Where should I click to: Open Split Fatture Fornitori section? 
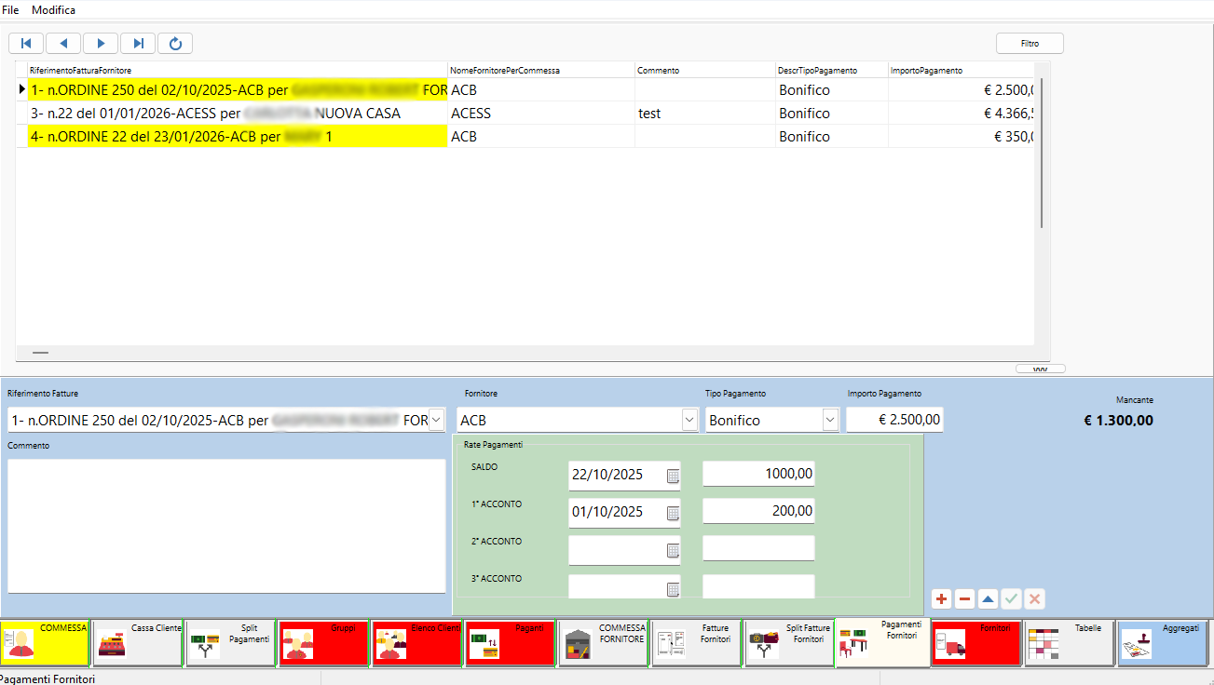[789, 643]
